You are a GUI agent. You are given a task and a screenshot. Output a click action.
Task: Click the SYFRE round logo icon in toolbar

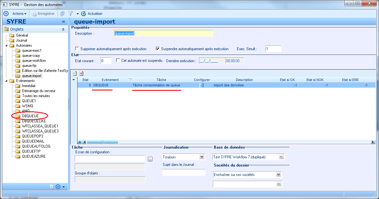[6, 14]
